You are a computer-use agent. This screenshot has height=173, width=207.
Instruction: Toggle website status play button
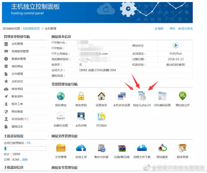point(175,45)
